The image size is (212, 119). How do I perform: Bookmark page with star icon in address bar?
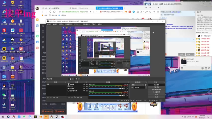pyautogui.click(x=60, y=12)
